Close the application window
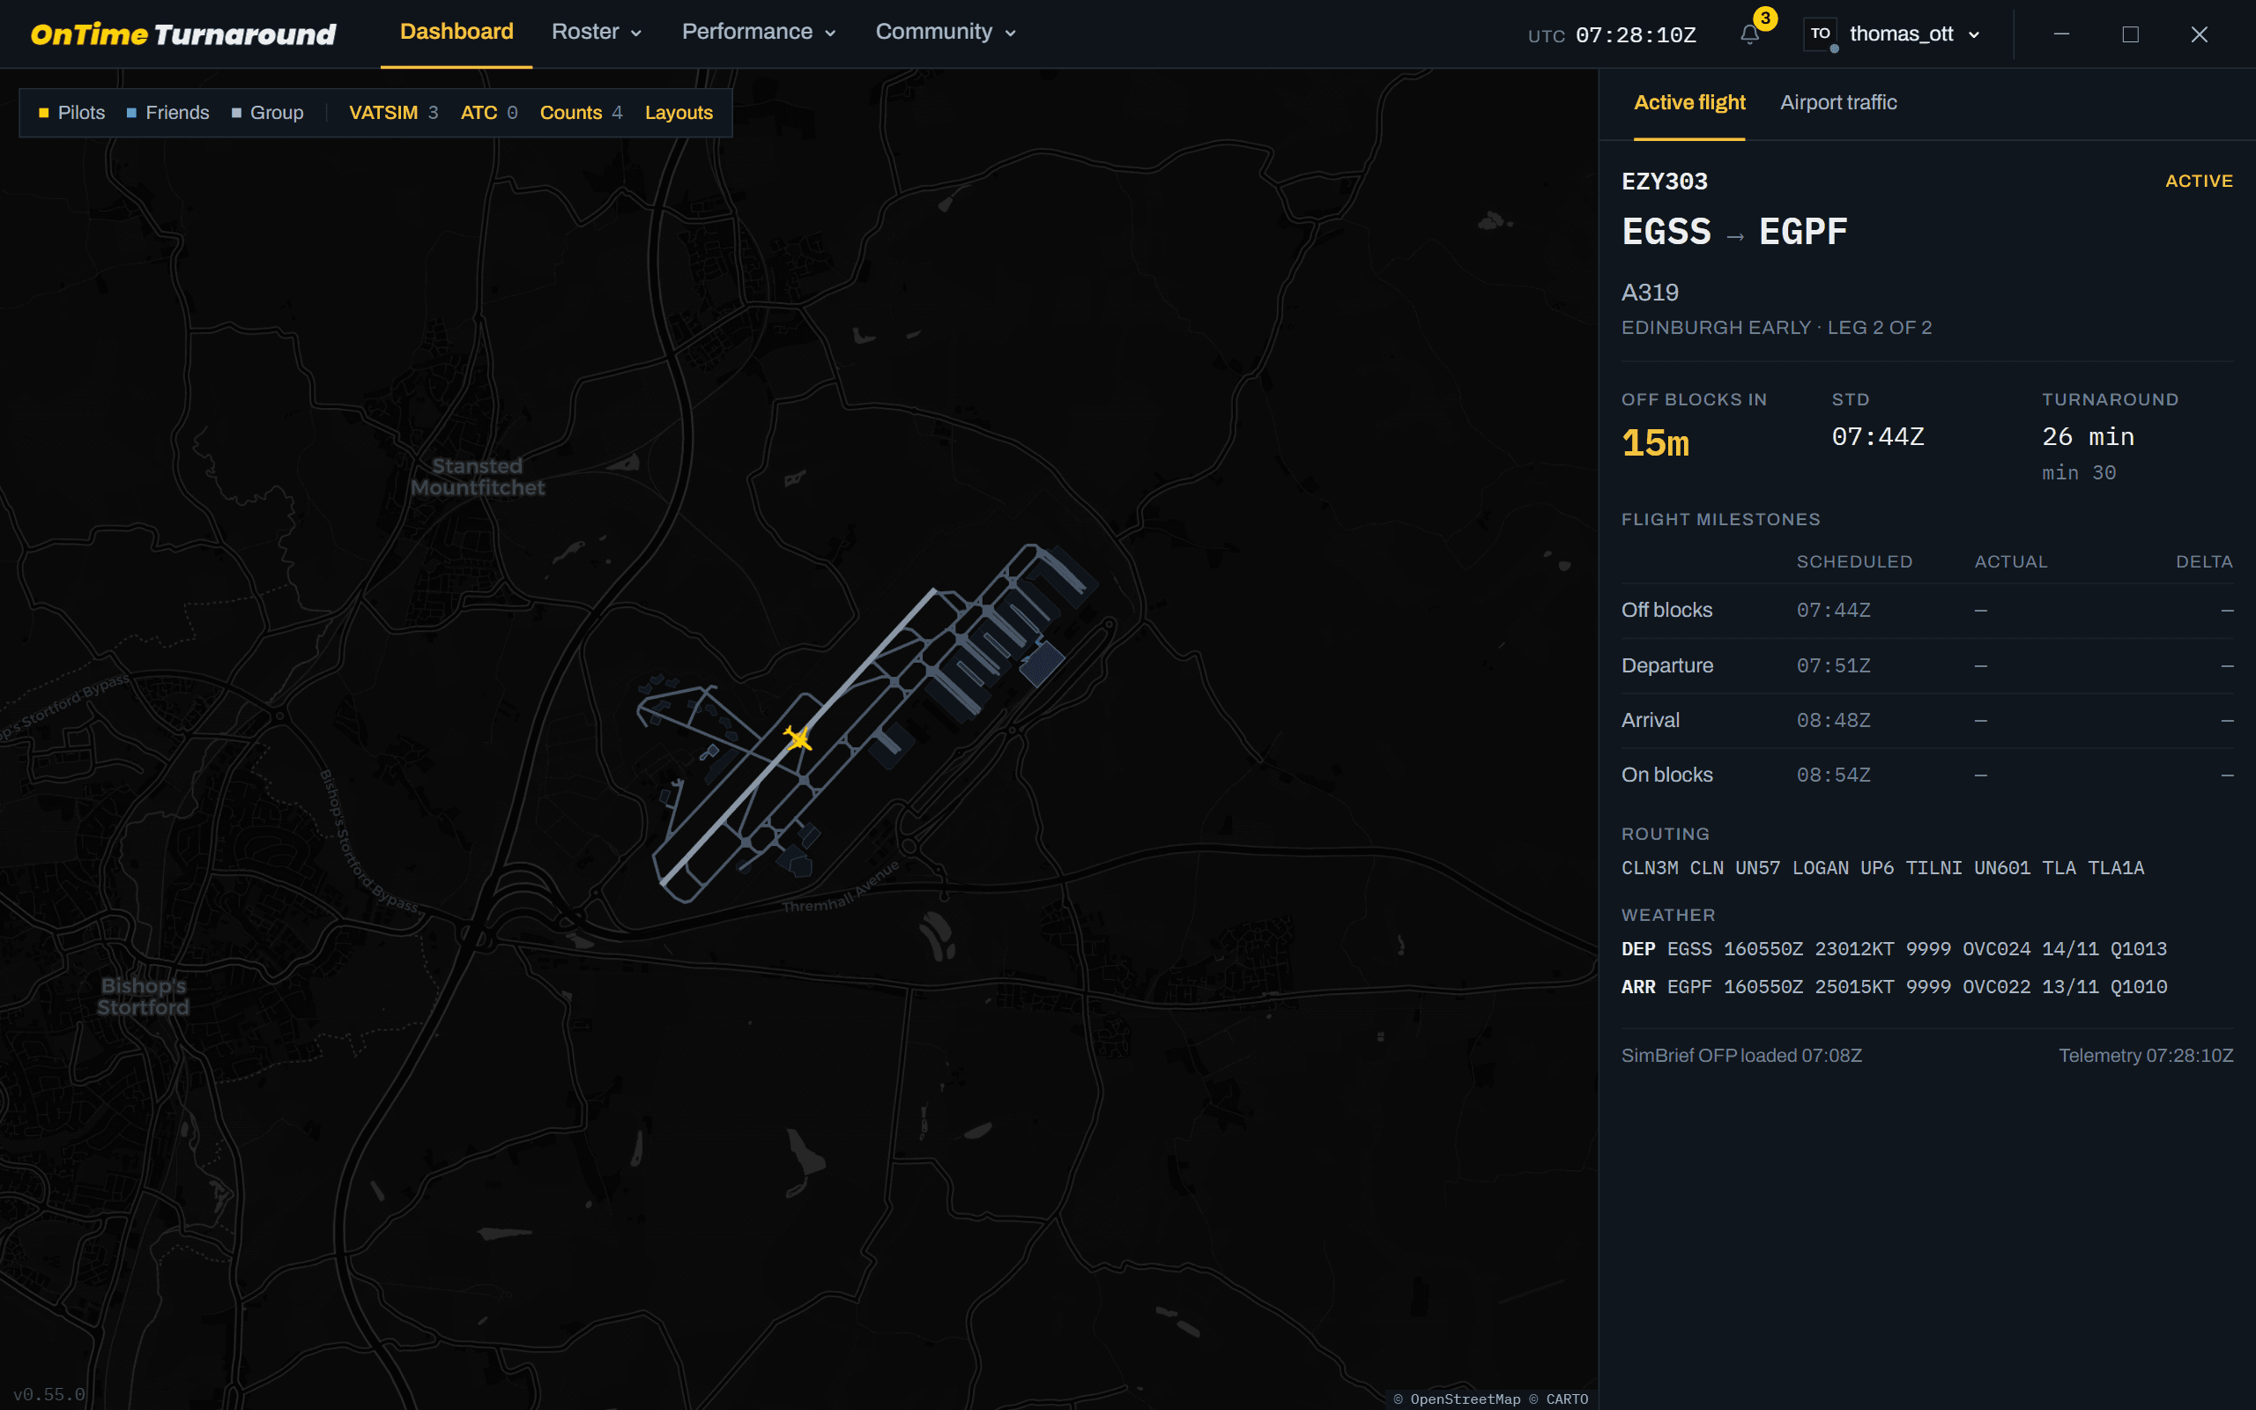This screenshot has height=1410, width=2256. 2199,34
